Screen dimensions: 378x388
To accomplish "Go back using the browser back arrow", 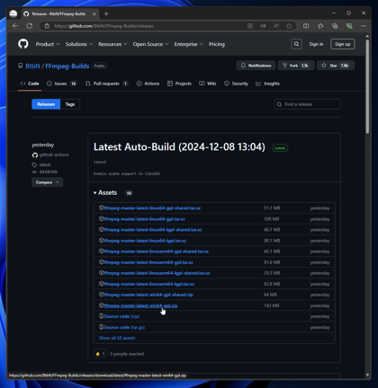I will (15, 26).
